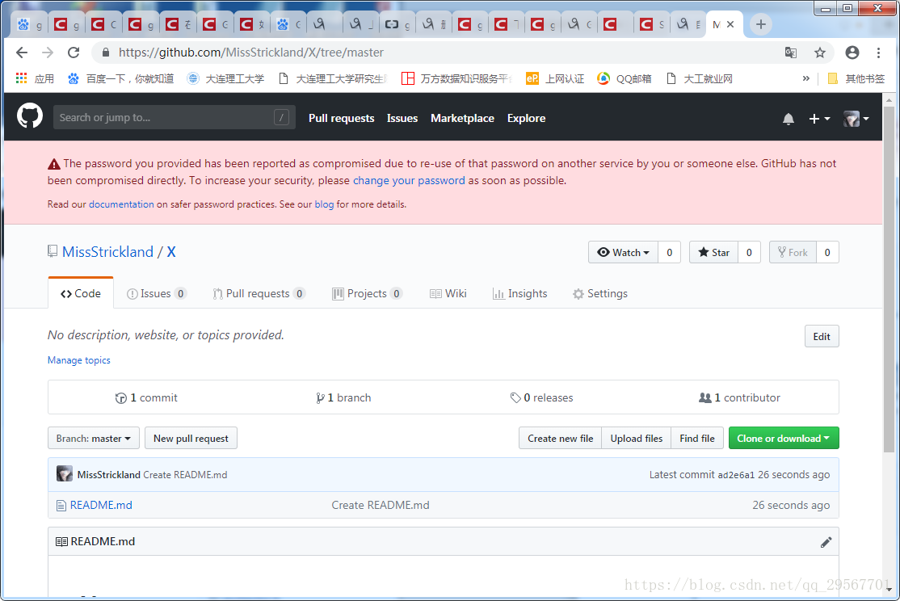Open Explore in top navigation
The width and height of the screenshot is (900, 601).
tap(526, 118)
